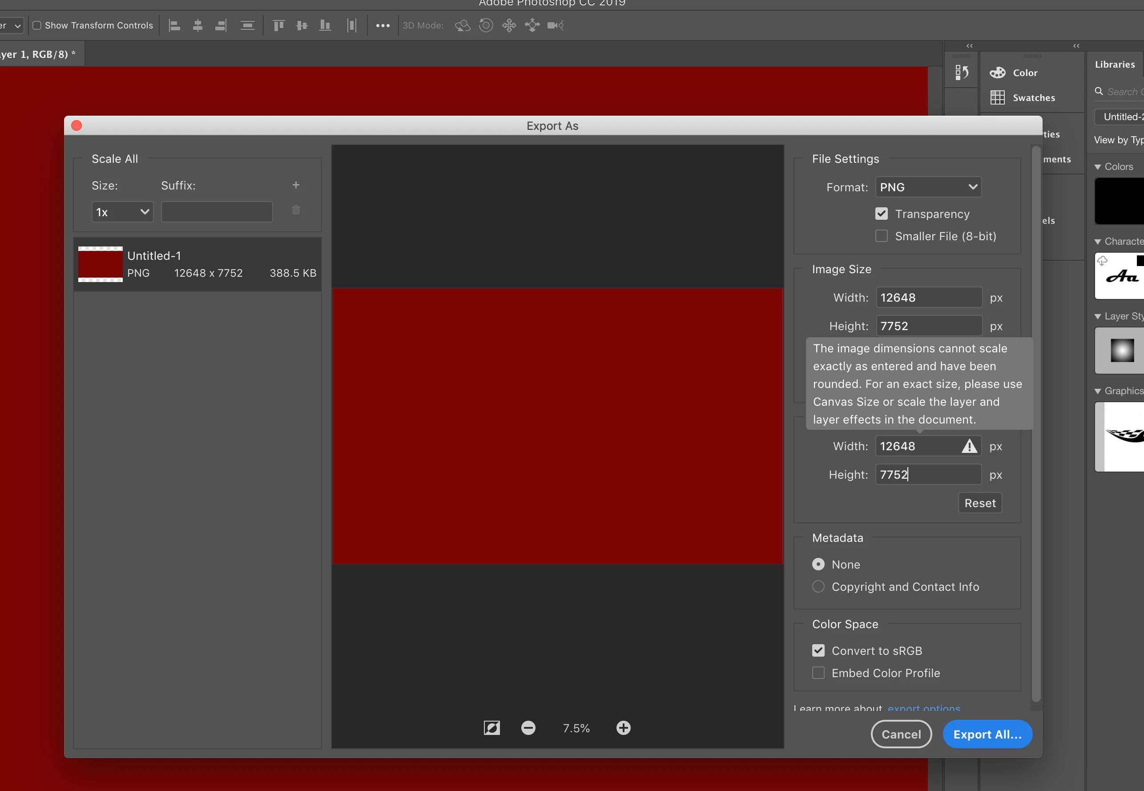Click the zoom in plus icon
Screen dimensions: 1144x791
point(623,727)
